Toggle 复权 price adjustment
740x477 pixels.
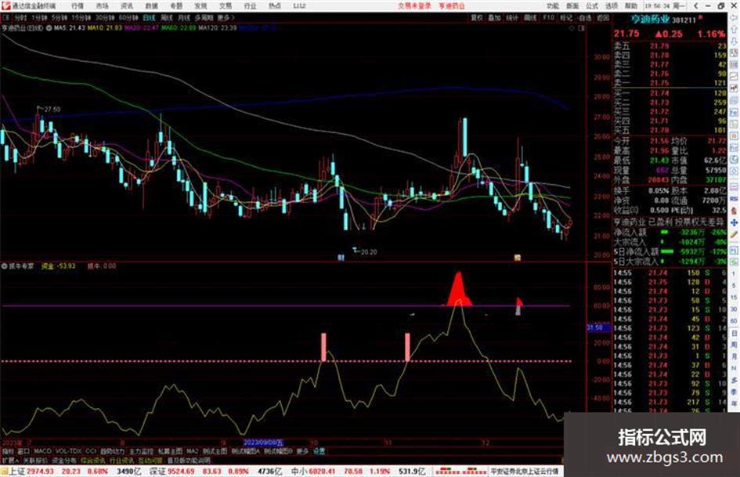[x=477, y=18]
